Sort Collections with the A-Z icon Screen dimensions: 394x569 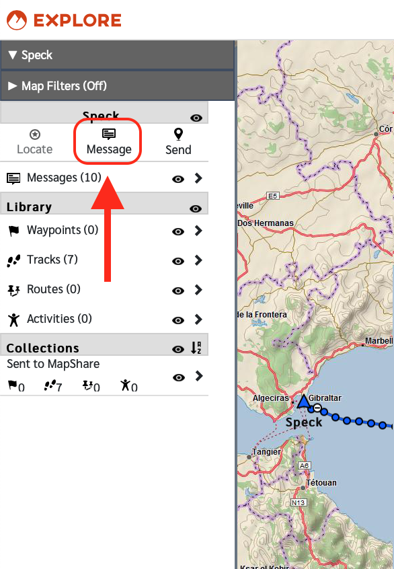(x=196, y=348)
